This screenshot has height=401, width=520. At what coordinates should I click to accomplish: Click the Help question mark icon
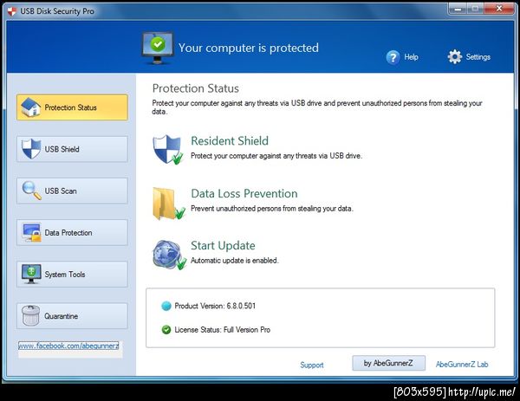[x=393, y=57]
